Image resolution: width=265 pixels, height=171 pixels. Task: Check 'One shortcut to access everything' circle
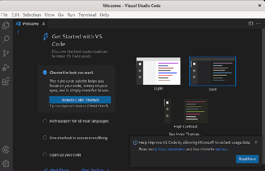pyautogui.click(x=45, y=138)
